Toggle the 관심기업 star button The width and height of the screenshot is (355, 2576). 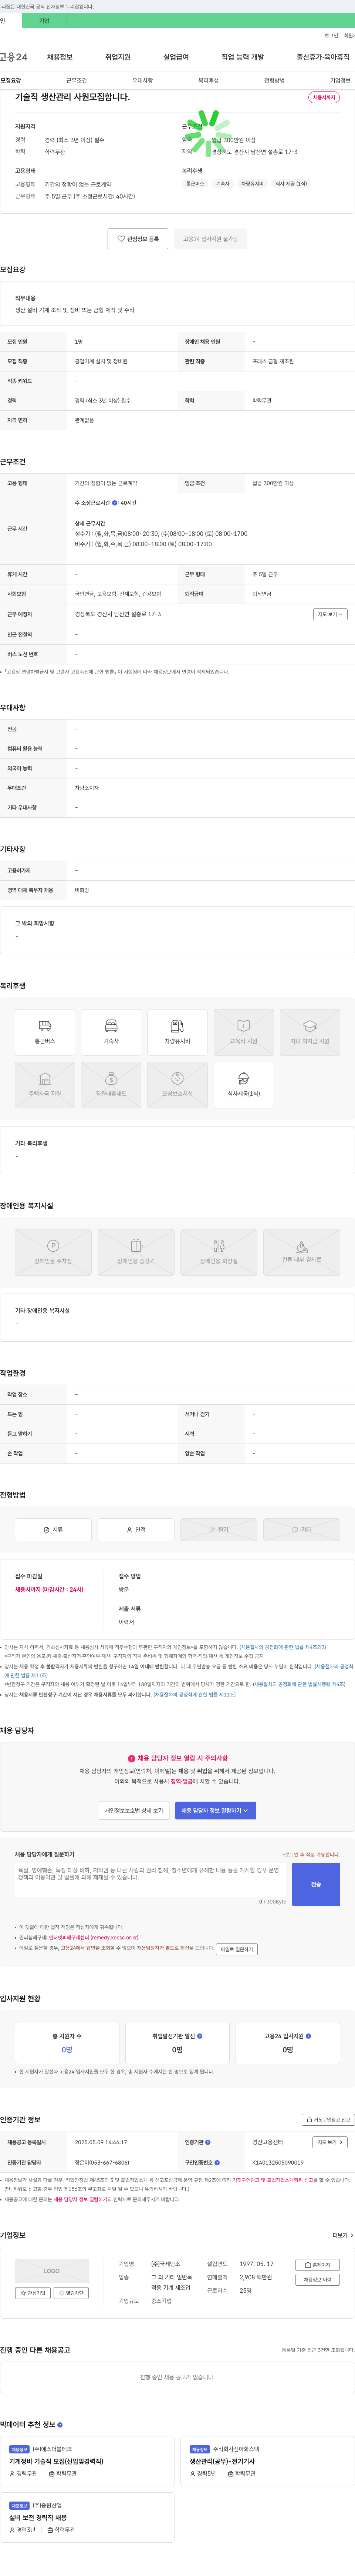[x=33, y=2293]
